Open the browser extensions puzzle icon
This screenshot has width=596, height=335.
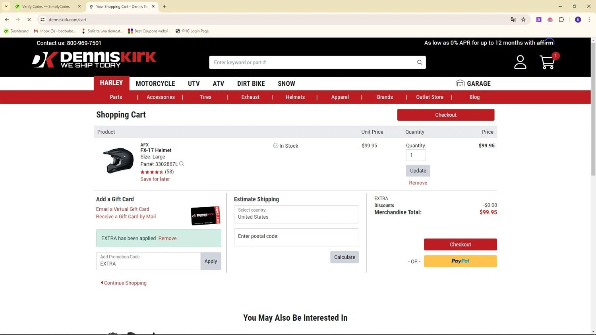[561, 19]
